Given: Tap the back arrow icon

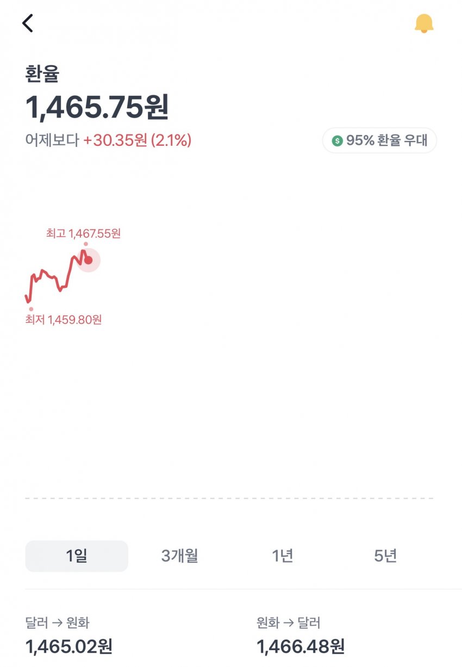Looking at the screenshot, I should pyautogui.click(x=28, y=23).
